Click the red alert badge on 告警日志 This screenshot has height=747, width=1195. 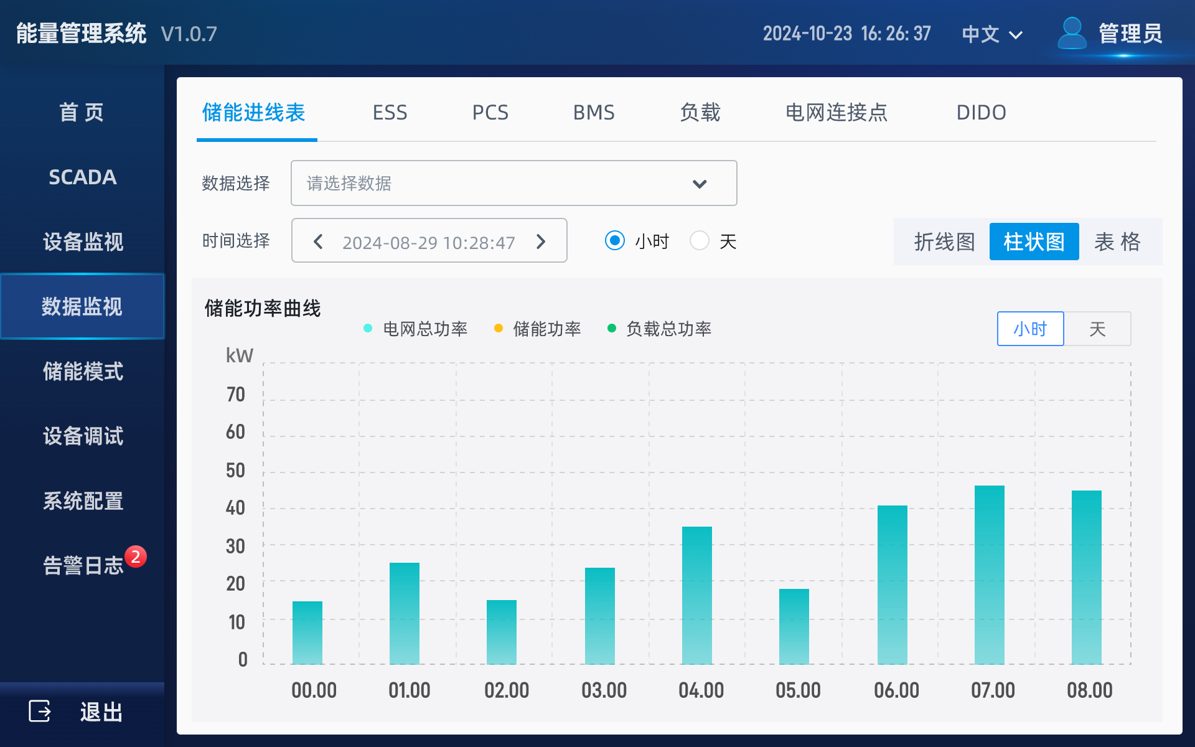pos(136,557)
